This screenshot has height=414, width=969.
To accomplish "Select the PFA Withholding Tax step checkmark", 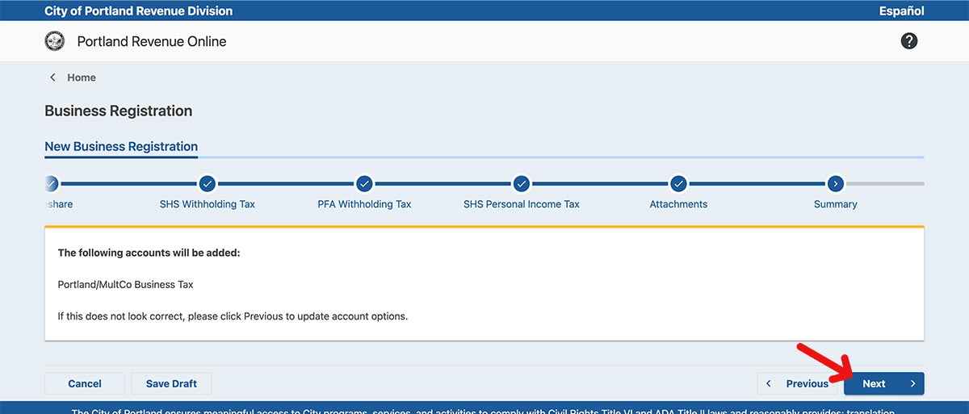I will click(x=364, y=183).
